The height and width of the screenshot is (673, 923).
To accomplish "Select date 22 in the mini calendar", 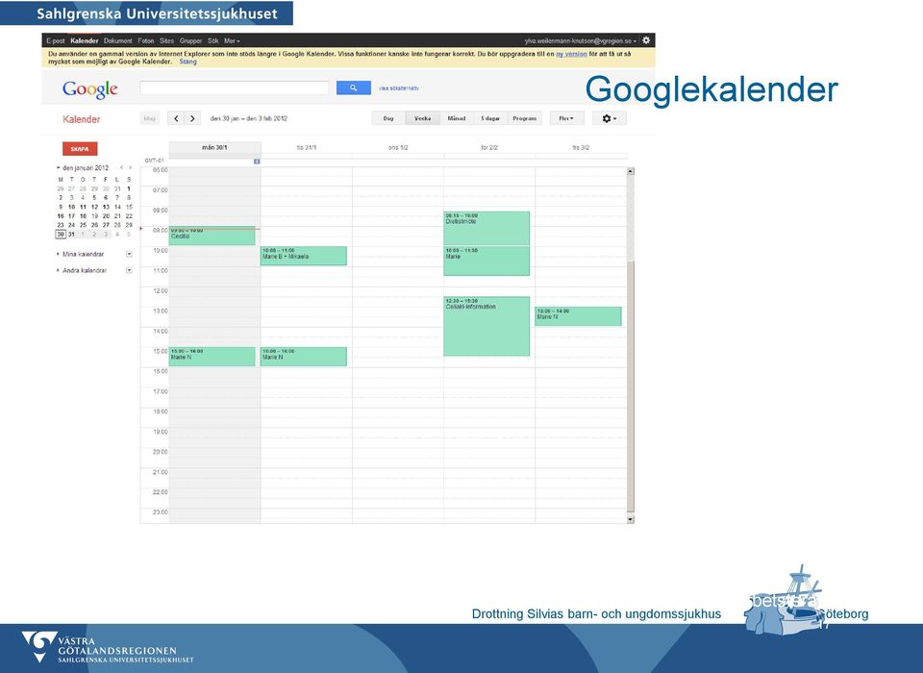I will tap(129, 216).
